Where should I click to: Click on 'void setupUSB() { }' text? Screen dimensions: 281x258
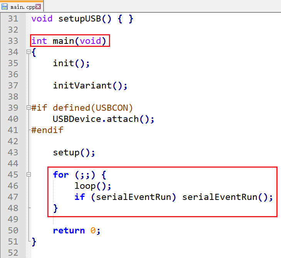82,19
